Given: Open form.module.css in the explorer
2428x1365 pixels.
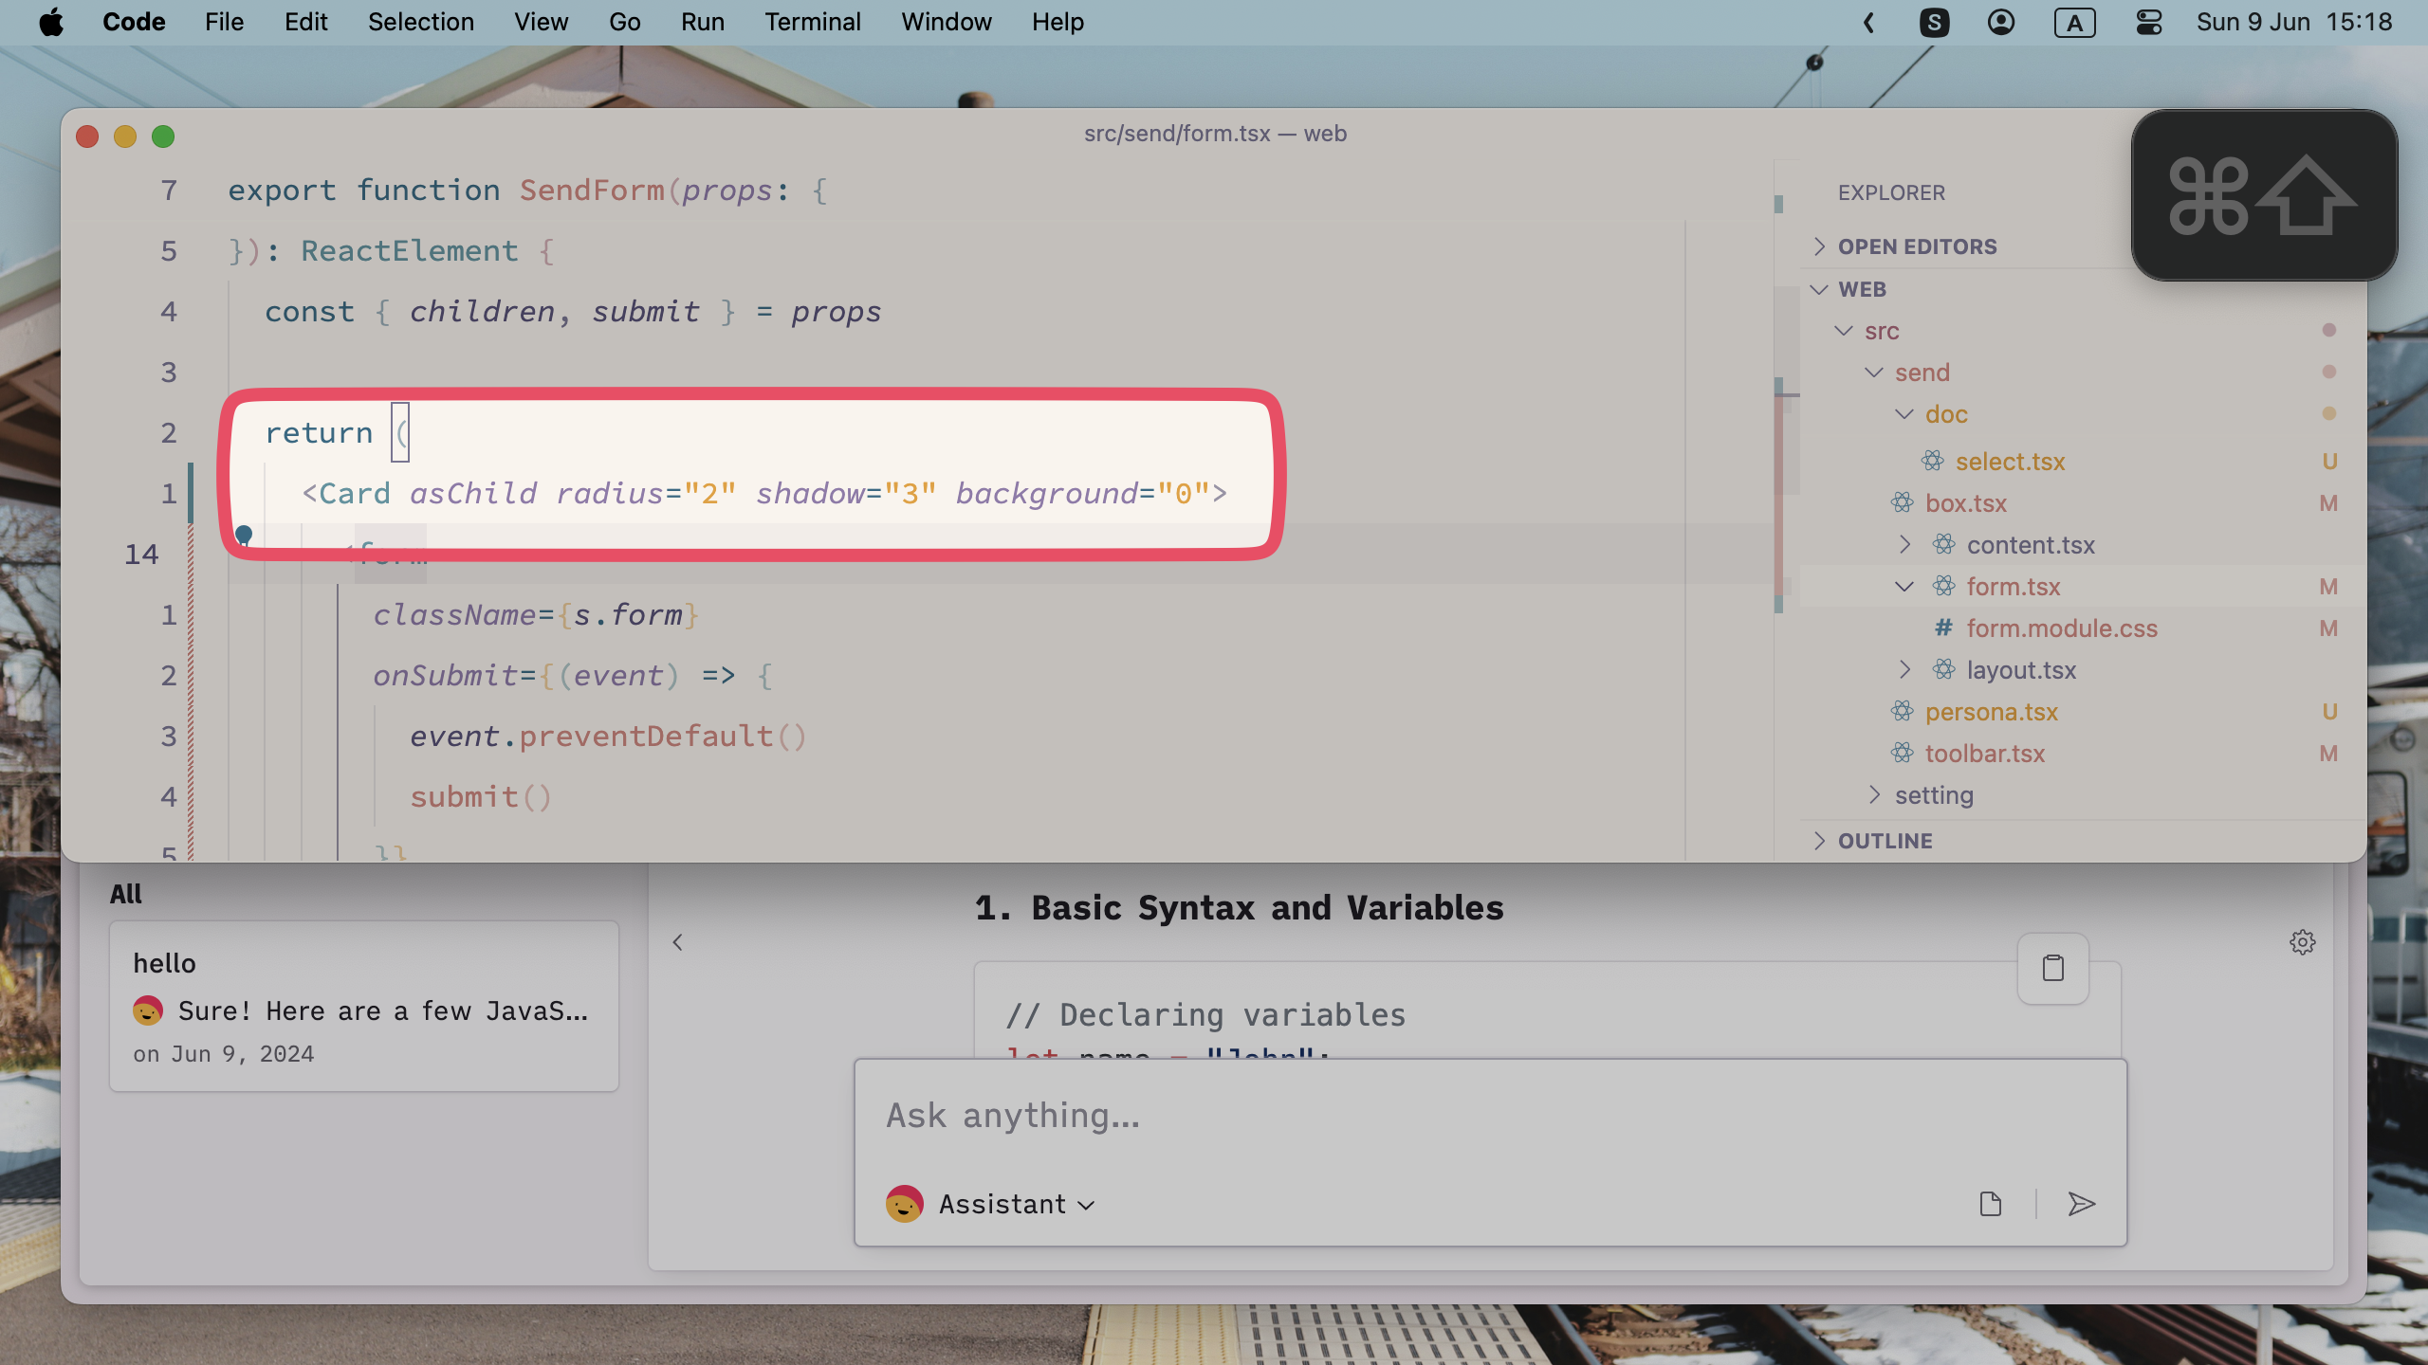Looking at the screenshot, I should [x=2061, y=628].
